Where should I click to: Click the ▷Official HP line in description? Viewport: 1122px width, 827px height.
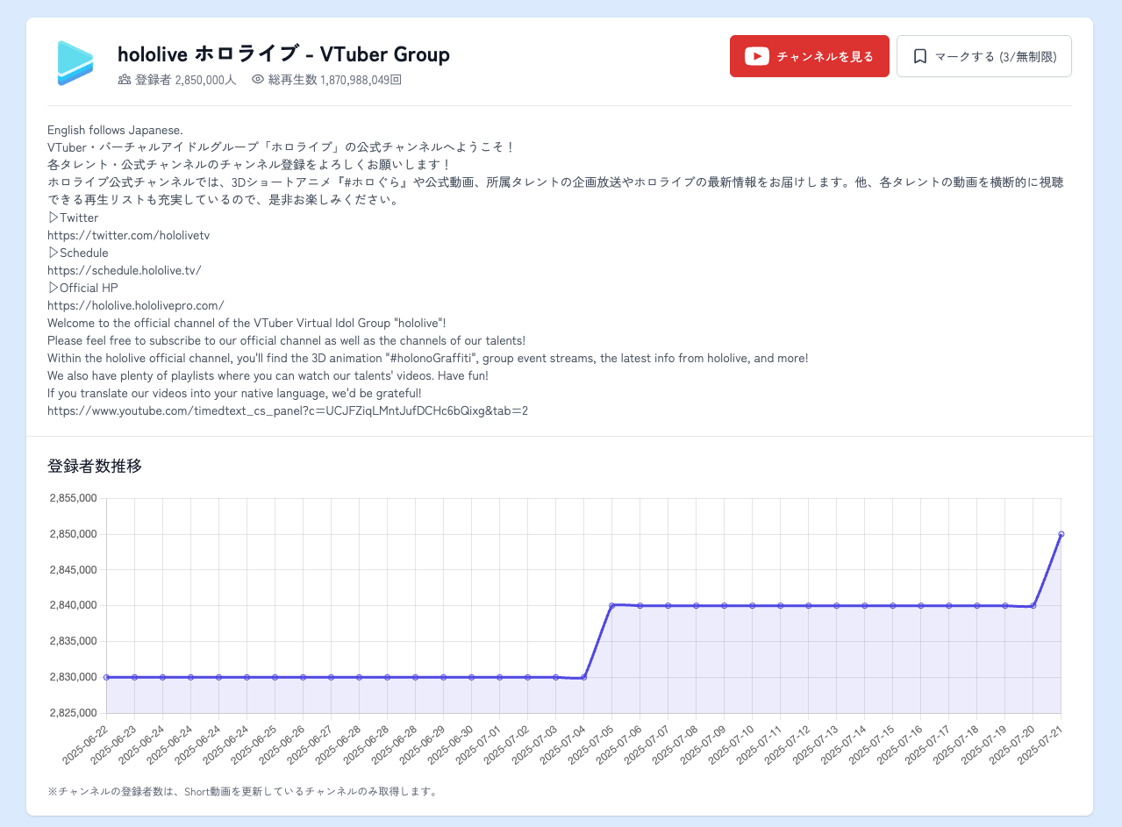point(82,288)
